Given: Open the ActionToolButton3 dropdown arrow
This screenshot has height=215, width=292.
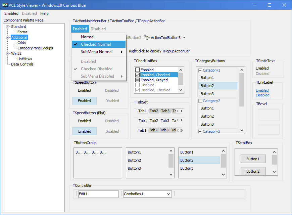Looking at the screenshot, I should pyautogui.click(x=184, y=38).
